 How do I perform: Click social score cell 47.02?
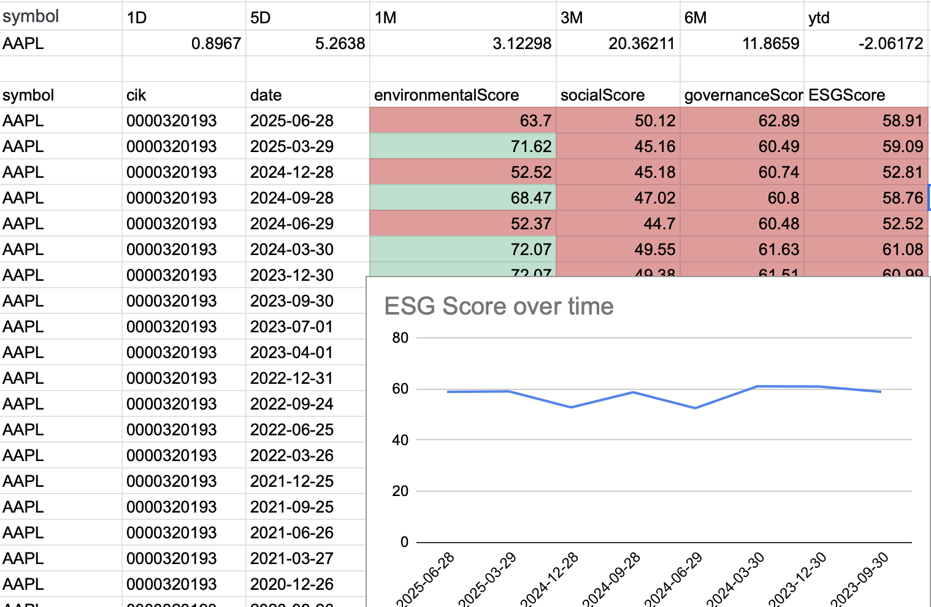pos(618,198)
